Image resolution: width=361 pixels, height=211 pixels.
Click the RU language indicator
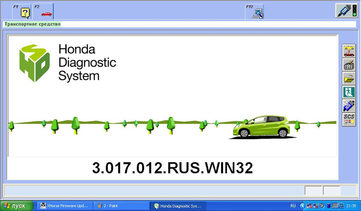tap(293, 206)
